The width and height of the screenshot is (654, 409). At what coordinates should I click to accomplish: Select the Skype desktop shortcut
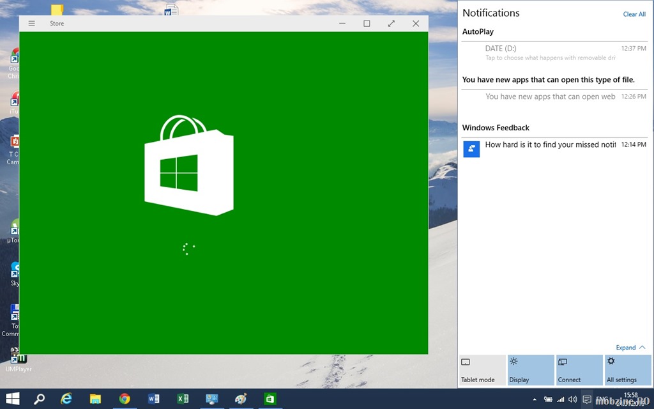click(15, 274)
